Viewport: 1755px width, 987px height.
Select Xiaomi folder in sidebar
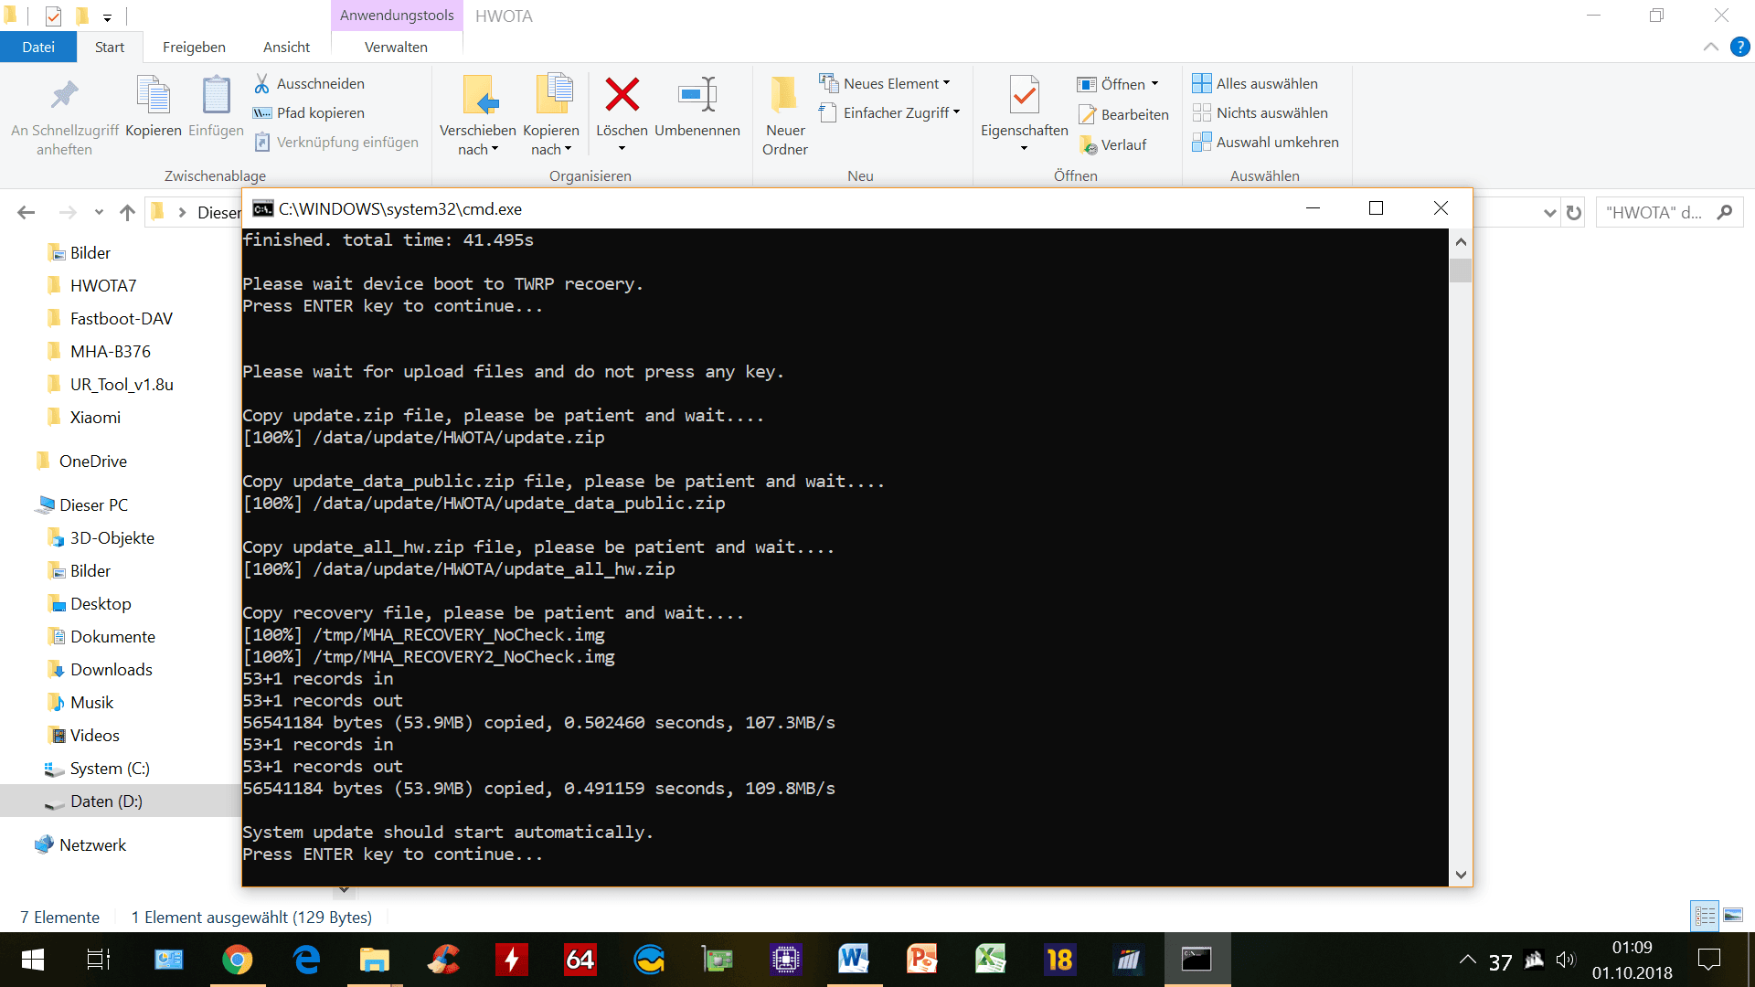click(95, 417)
